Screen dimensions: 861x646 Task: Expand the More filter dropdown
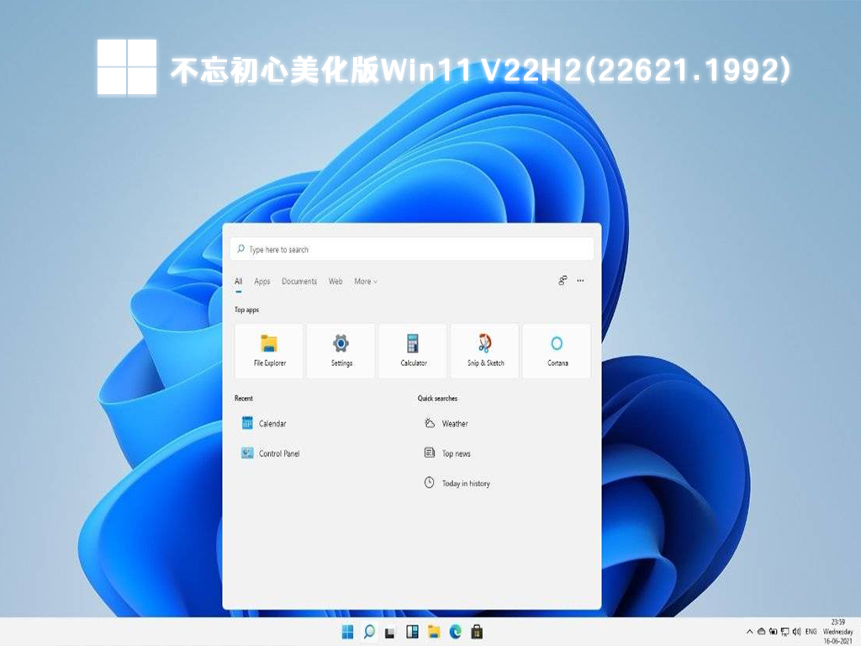click(365, 281)
